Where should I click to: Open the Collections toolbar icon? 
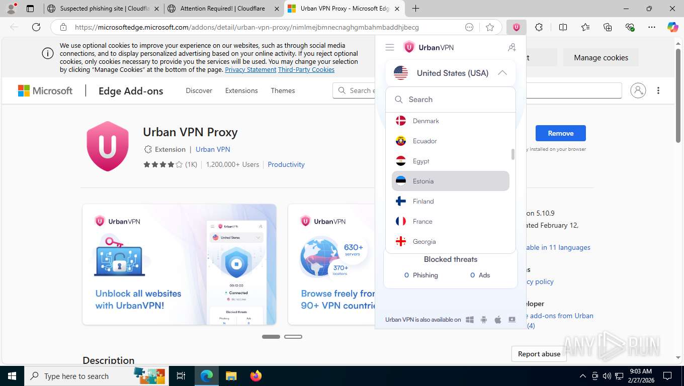pos(608,27)
